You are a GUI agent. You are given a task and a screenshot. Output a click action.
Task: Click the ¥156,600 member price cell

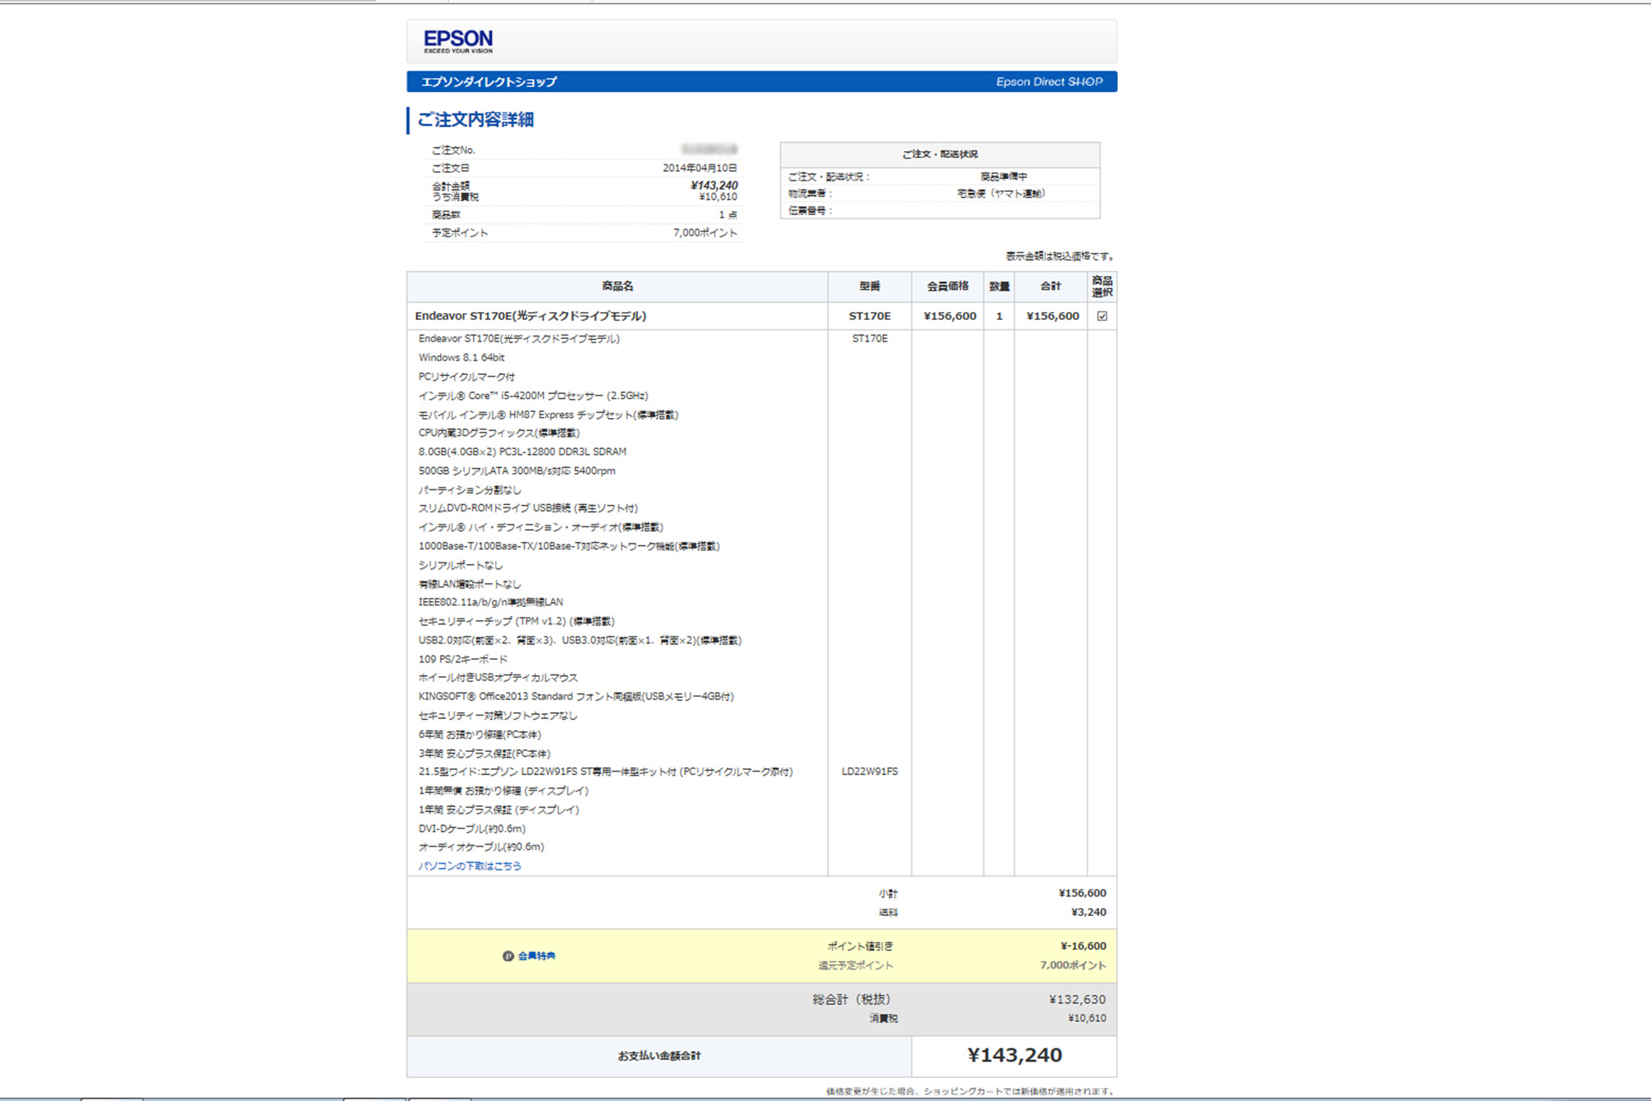coord(949,316)
